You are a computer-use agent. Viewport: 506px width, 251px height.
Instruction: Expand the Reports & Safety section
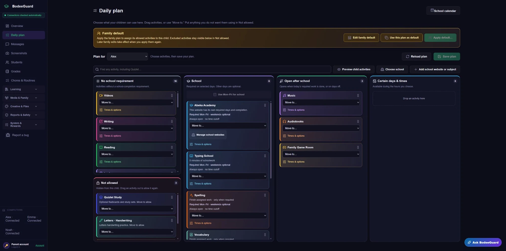(24, 115)
